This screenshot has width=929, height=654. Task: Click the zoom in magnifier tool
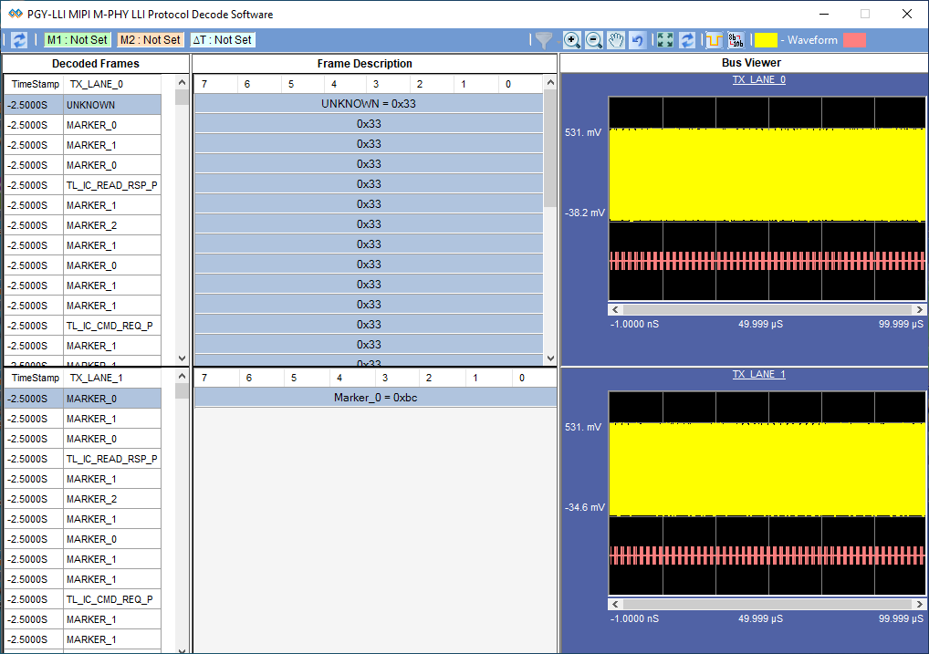[572, 40]
